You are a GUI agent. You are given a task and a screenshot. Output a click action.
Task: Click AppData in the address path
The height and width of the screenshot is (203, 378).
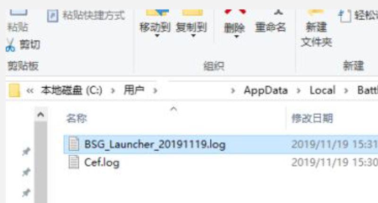pyautogui.click(x=266, y=91)
